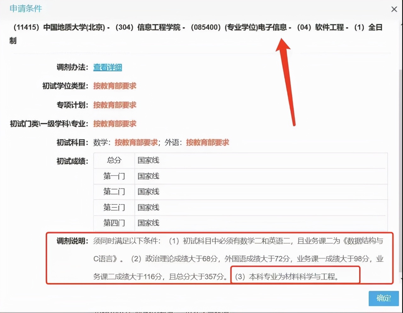Click 按教育部要求 next to 初试学位类型
This screenshot has height=313, width=403.
coord(115,86)
